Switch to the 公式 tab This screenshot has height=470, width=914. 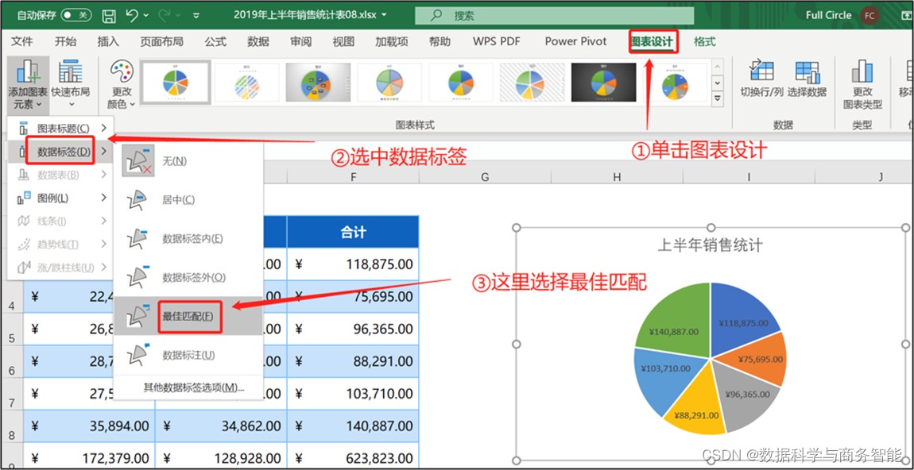click(215, 41)
